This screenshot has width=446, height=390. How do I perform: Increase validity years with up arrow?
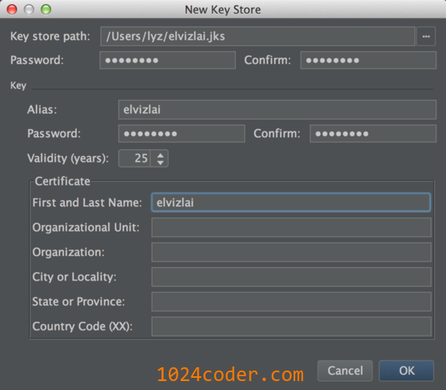[x=161, y=155]
